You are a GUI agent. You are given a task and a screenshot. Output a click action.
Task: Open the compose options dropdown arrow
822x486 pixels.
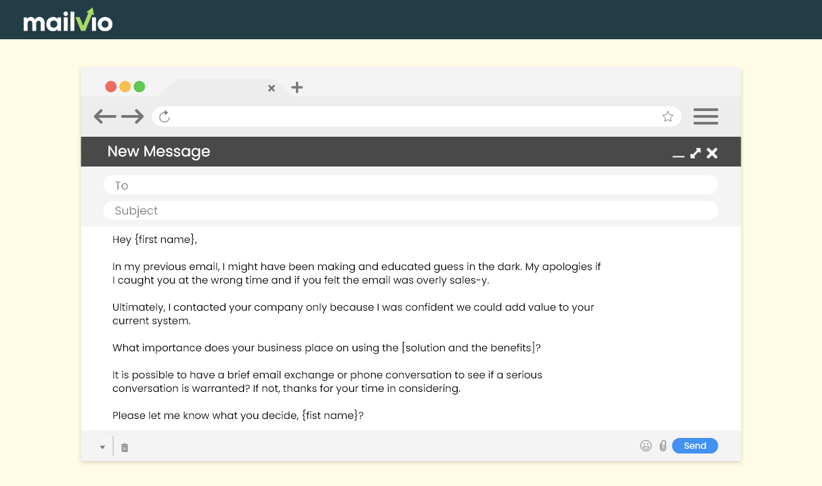[102, 447]
